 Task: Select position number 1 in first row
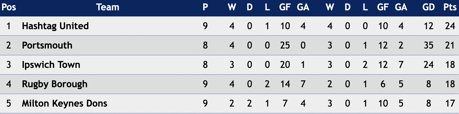click(x=9, y=26)
